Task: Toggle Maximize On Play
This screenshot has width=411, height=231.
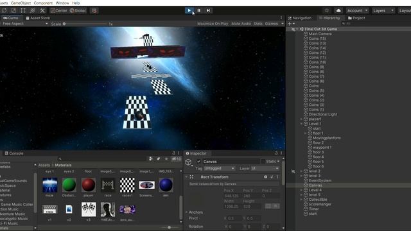Action: pyautogui.click(x=213, y=24)
